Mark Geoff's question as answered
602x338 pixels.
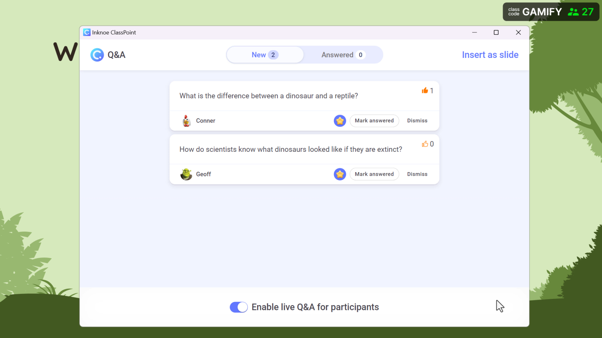coord(374,174)
